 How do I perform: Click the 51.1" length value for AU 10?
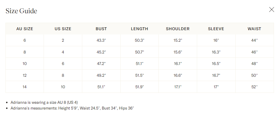139,64
